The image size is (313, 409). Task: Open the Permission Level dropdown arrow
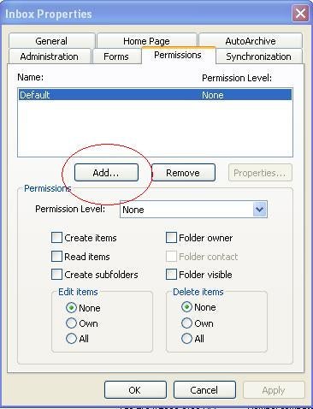(x=259, y=210)
